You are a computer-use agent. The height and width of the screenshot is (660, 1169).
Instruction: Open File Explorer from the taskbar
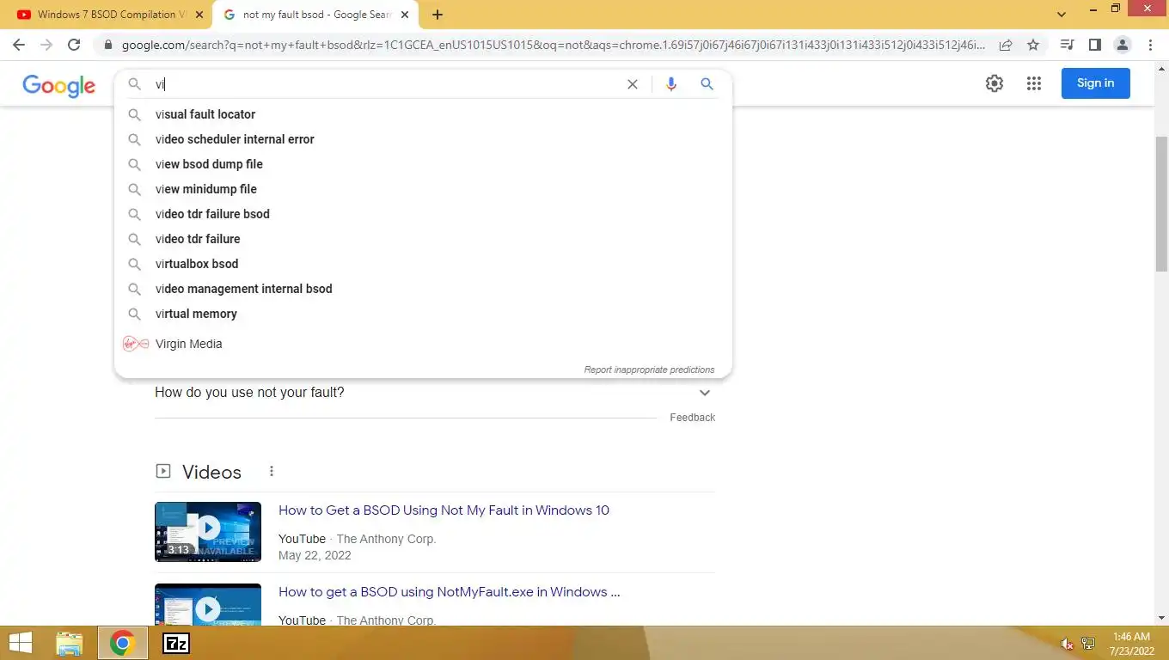click(70, 643)
